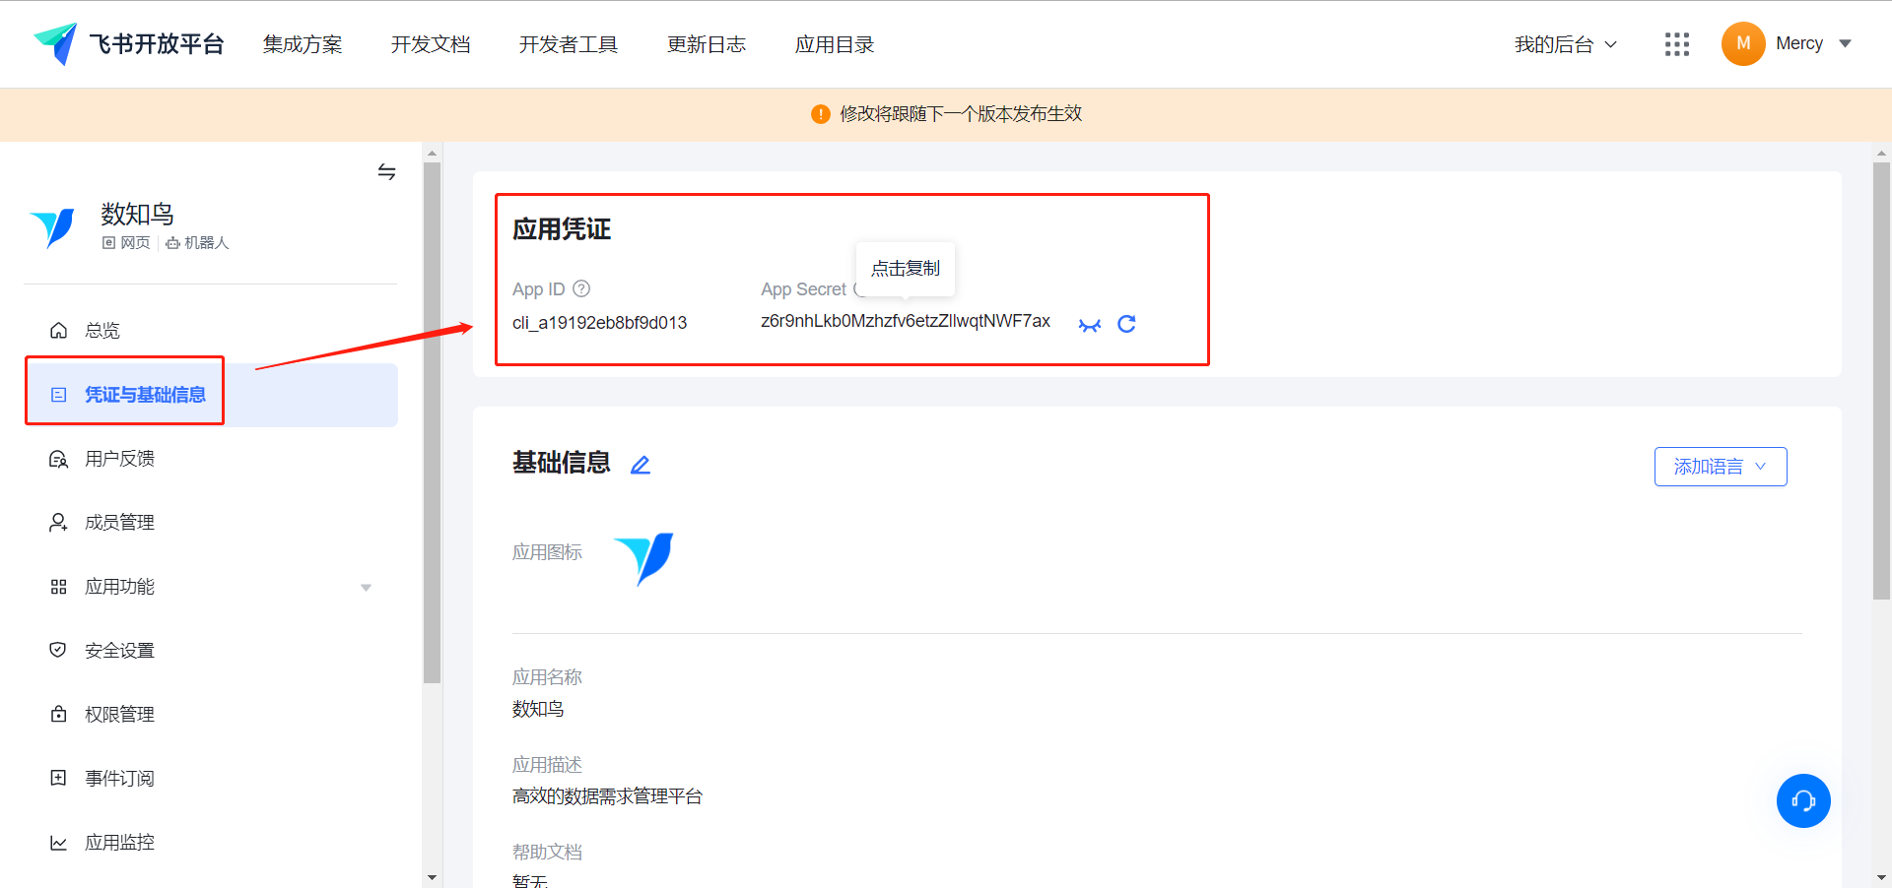Open 应用目录 in top navigation
Viewport: 1892px width, 888px height.
pyautogui.click(x=835, y=44)
